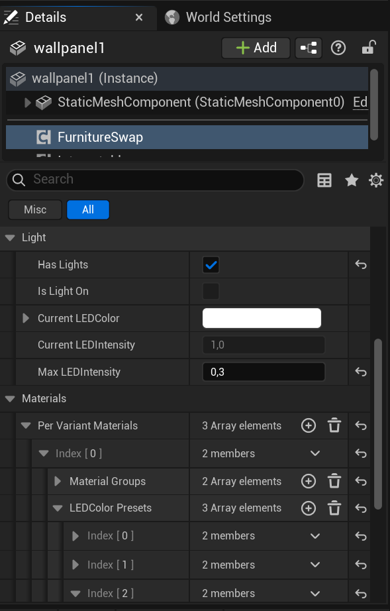Collapse the Materials category

tap(10, 399)
